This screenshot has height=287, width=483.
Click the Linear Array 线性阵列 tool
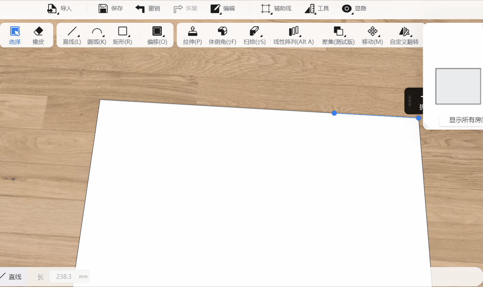293,35
